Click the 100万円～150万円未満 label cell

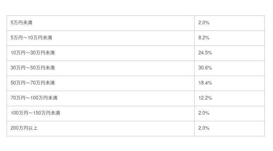pos(35,113)
